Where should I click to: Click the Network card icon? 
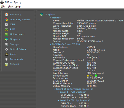(7, 64)
